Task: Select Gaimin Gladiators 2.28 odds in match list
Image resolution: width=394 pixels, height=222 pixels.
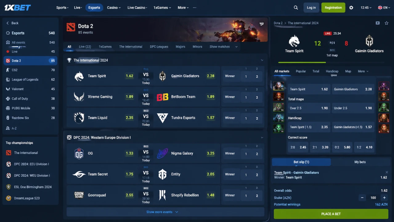Action: click(x=211, y=76)
